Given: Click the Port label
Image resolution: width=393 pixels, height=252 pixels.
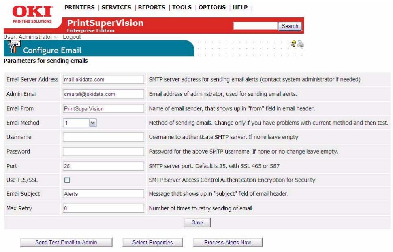Looking at the screenshot, I should [12, 166].
